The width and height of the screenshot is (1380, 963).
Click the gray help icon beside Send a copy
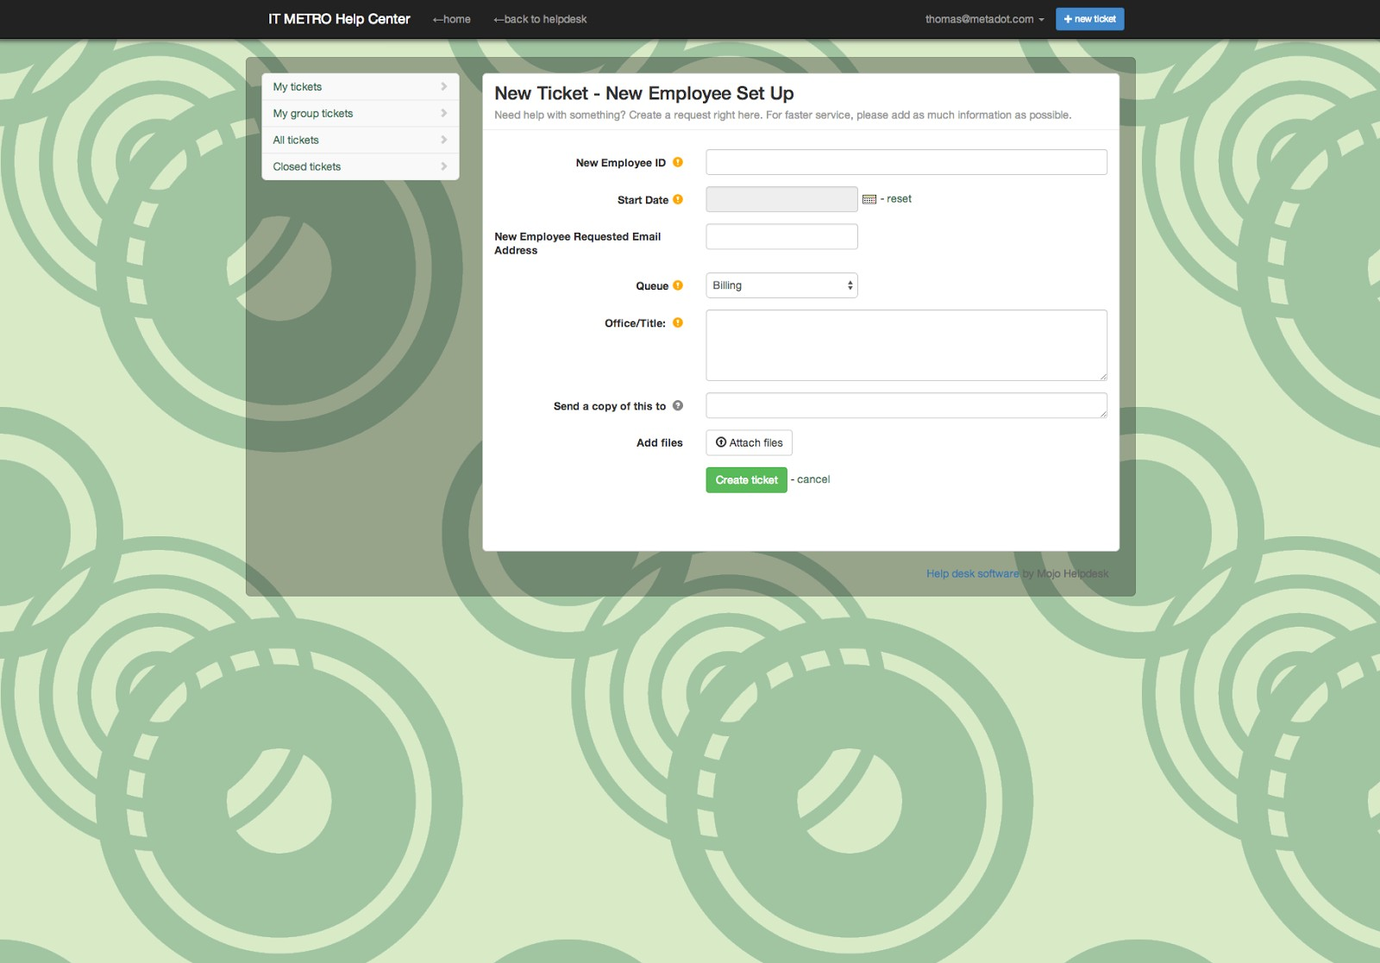[x=678, y=405]
